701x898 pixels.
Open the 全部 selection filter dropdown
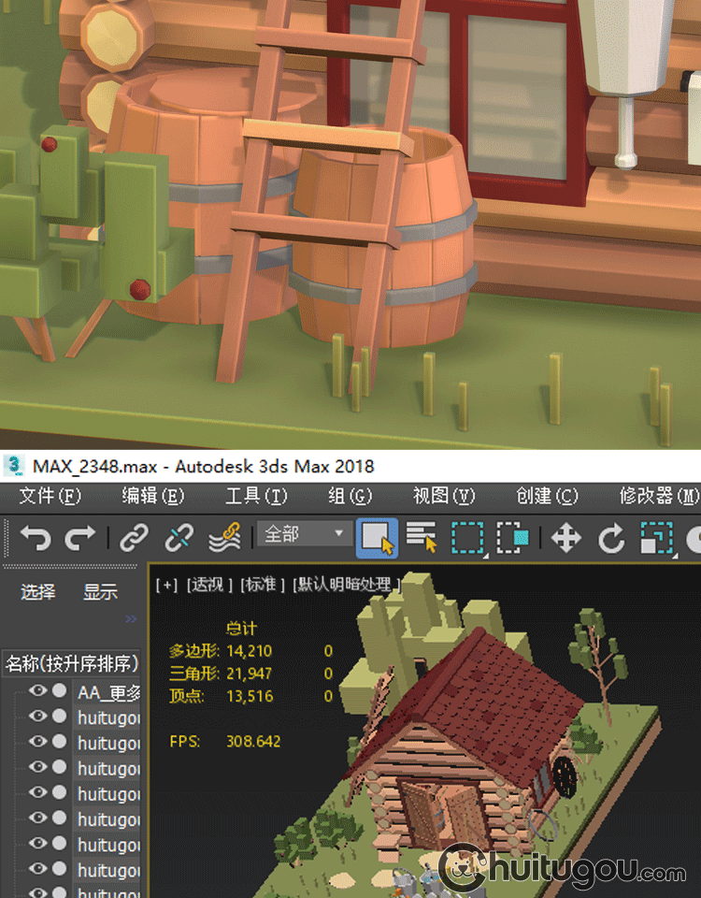click(x=305, y=534)
